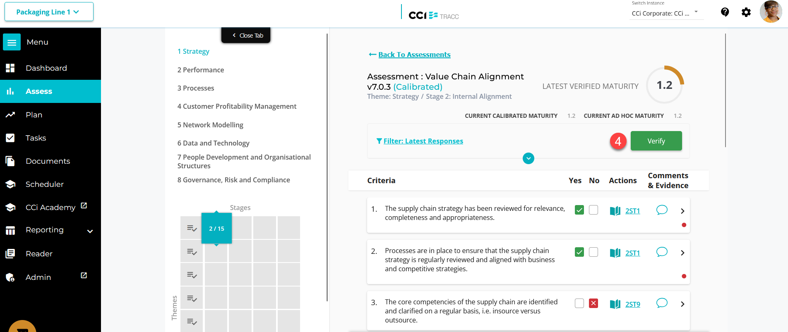Open the settings gear icon
788x332 pixels.
[746, 12]
